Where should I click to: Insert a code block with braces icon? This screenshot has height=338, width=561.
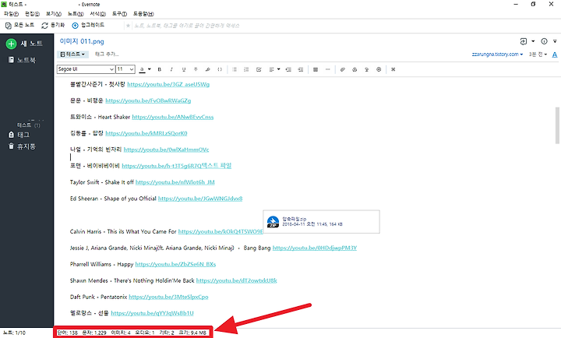[220, 69]
